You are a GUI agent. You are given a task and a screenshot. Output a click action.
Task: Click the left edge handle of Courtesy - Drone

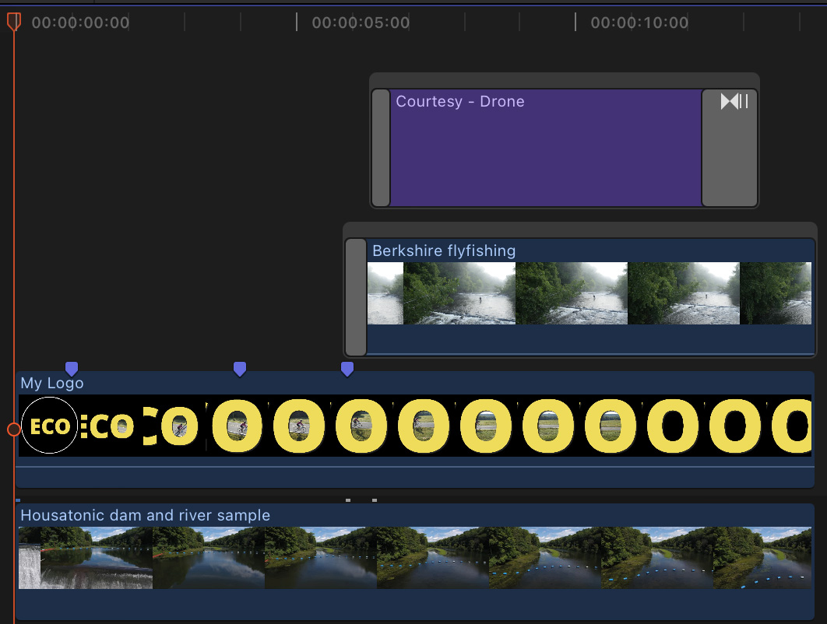click(x=381, y=148)
